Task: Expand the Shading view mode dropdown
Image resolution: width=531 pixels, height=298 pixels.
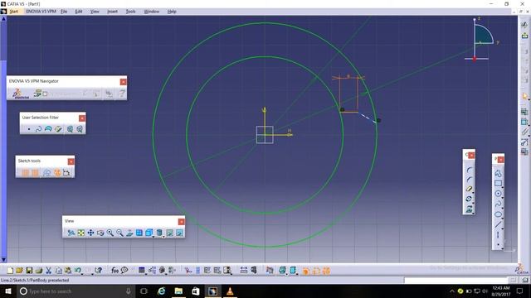Action: 163,237
